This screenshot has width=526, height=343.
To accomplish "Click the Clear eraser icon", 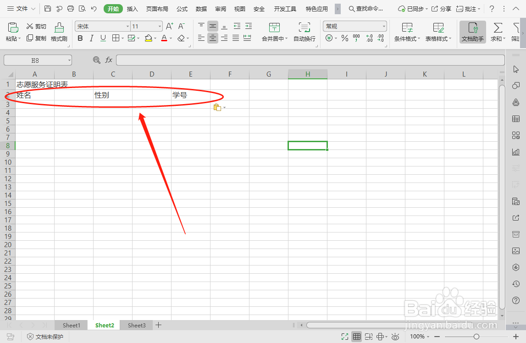I will pyautogui.click(x=181, y=38).
